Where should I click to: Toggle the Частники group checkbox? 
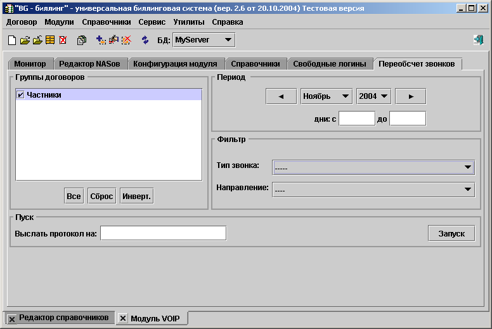20,94
